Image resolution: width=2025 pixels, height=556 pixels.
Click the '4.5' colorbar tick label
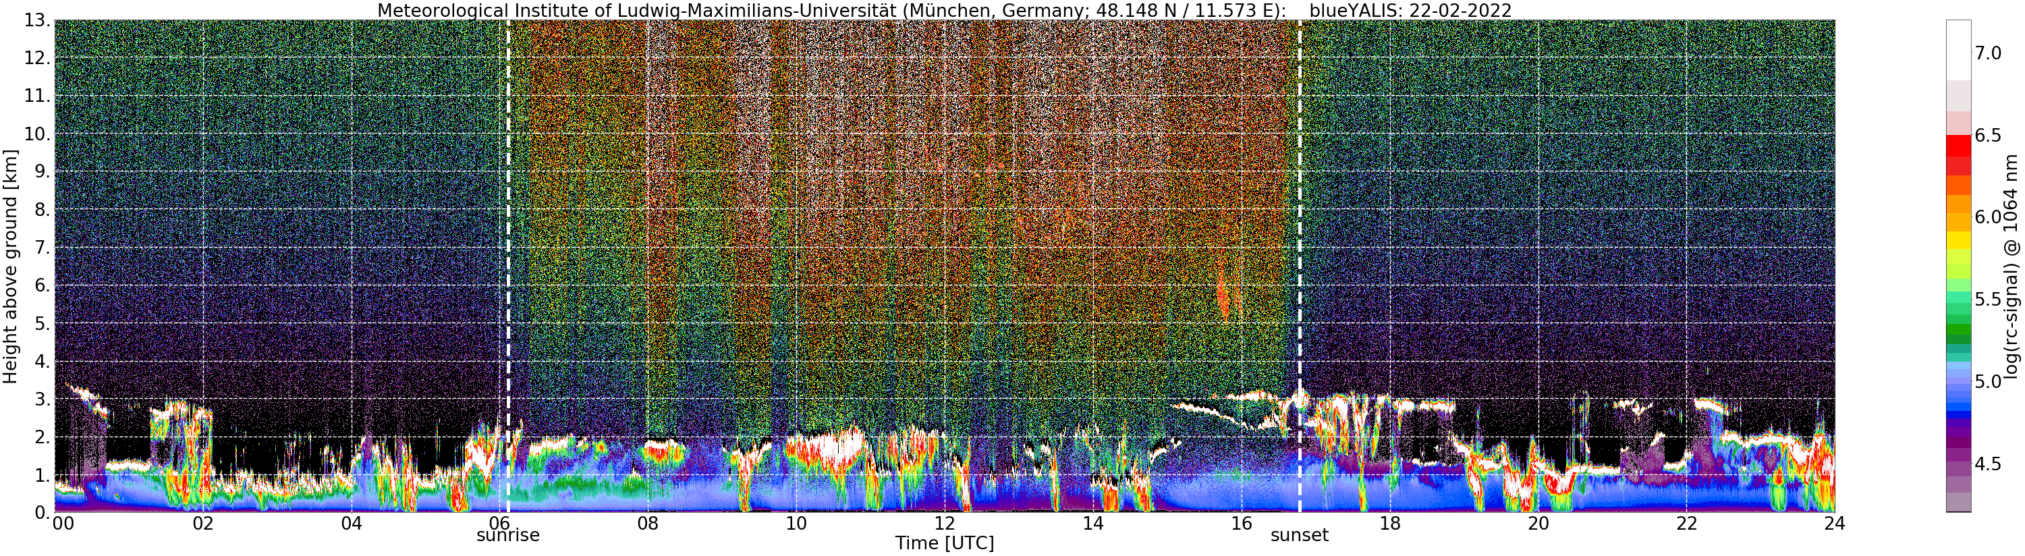1988,464
